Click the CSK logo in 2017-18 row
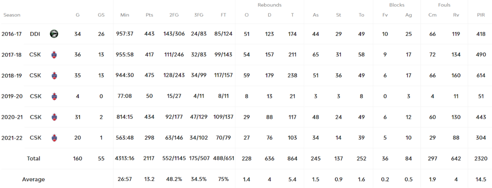Viewport: 492px width, 188px height. pos(54,55)
